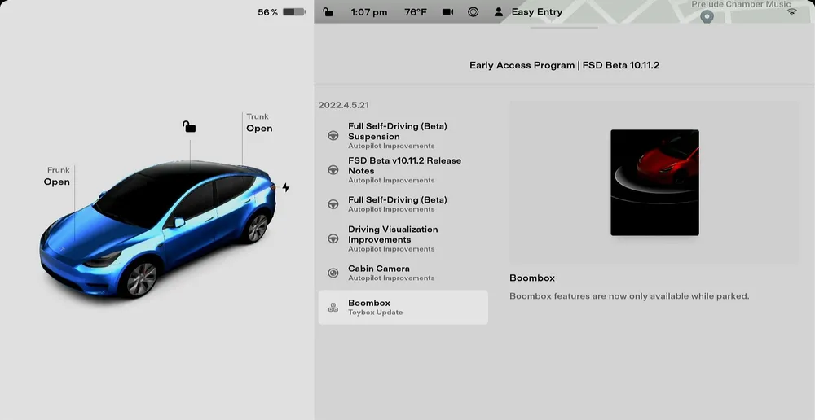The width and height of the screenshot is (815, 420).
Task: Tap the 1:07 pm clock
Action: [x=368, y=12]
